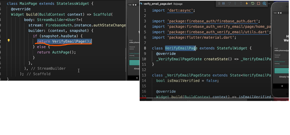Click the firebase_auth.dart import link
Viewport: 290px width, 135px height.
214,21
